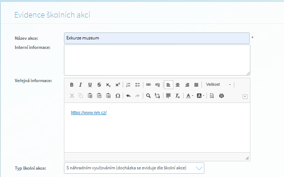Open Find with the magnifier icon
The width and height of the screenshot is (284, 177).
(x=148, y=96)
